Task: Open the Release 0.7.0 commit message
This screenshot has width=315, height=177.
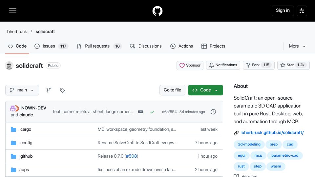Action: point(111,156)
